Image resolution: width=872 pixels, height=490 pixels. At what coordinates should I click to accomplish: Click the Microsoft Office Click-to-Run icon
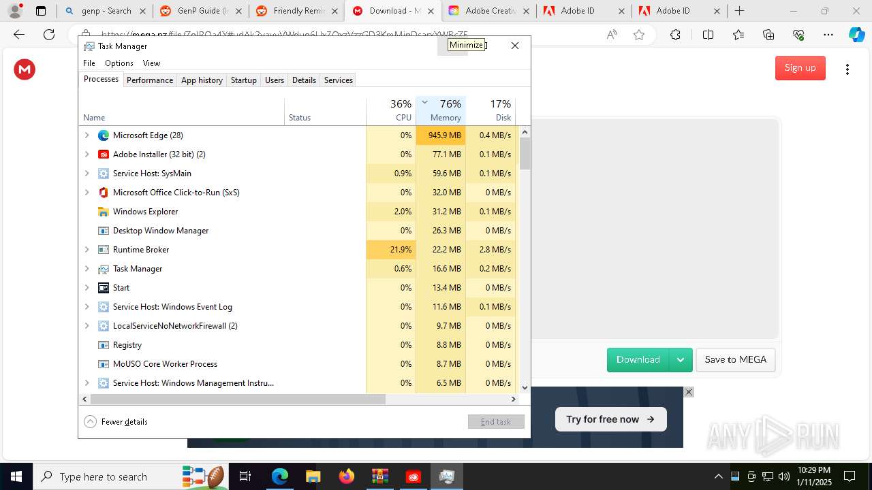point(104,193)
